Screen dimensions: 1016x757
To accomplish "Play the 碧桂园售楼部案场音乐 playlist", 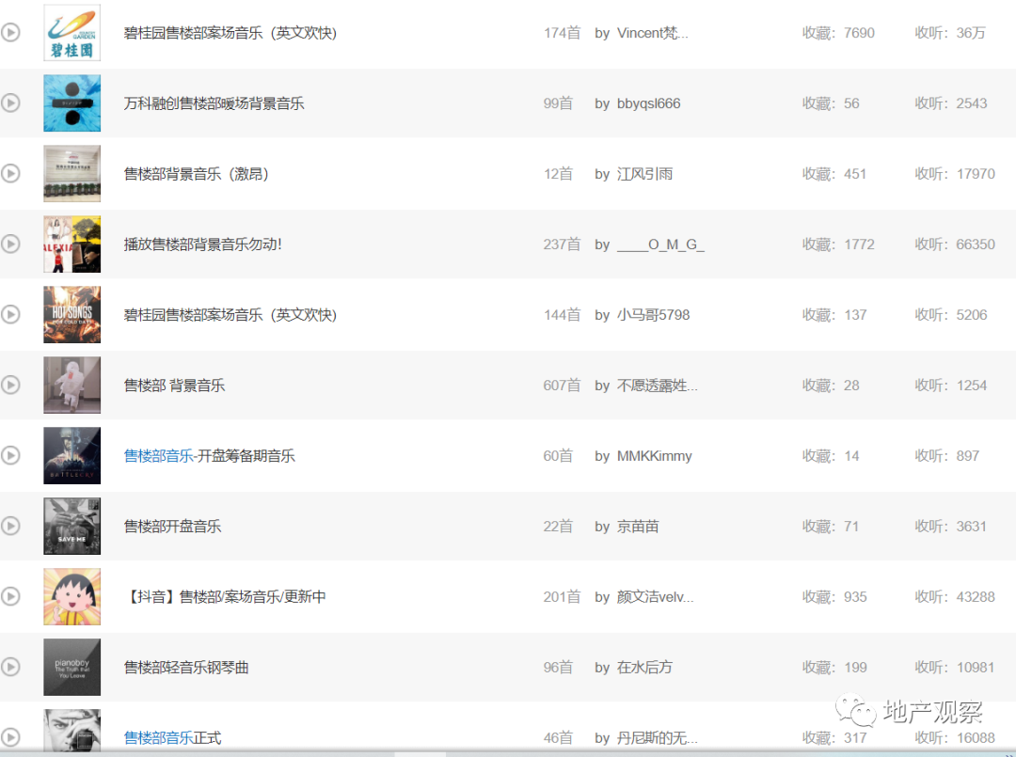I will 10,33.
